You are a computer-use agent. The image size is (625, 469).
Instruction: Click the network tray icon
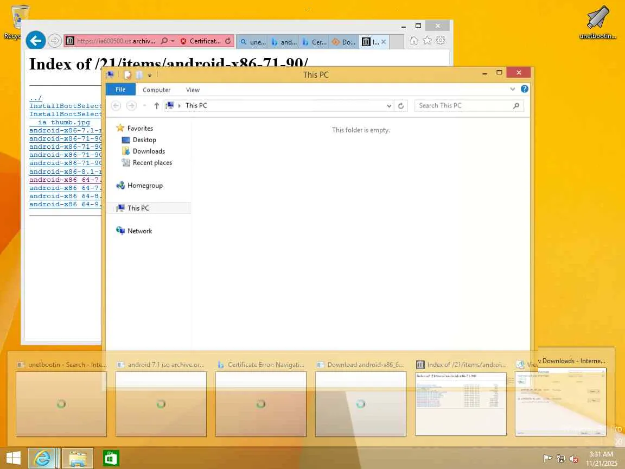[561, 459]
